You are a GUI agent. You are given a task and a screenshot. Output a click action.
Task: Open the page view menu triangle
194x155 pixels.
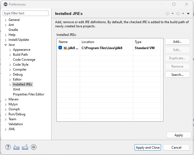coord(188,14)
